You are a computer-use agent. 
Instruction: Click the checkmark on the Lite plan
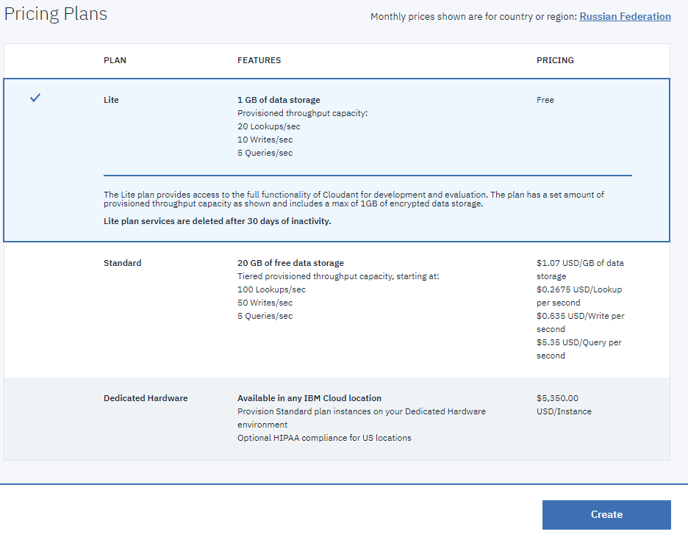click(35, 96)
